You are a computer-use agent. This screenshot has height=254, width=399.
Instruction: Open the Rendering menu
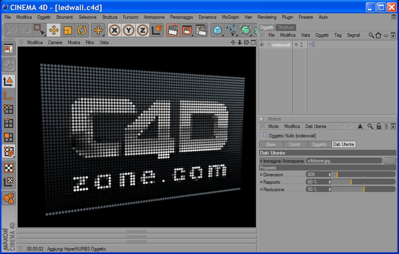click(267, 17)
